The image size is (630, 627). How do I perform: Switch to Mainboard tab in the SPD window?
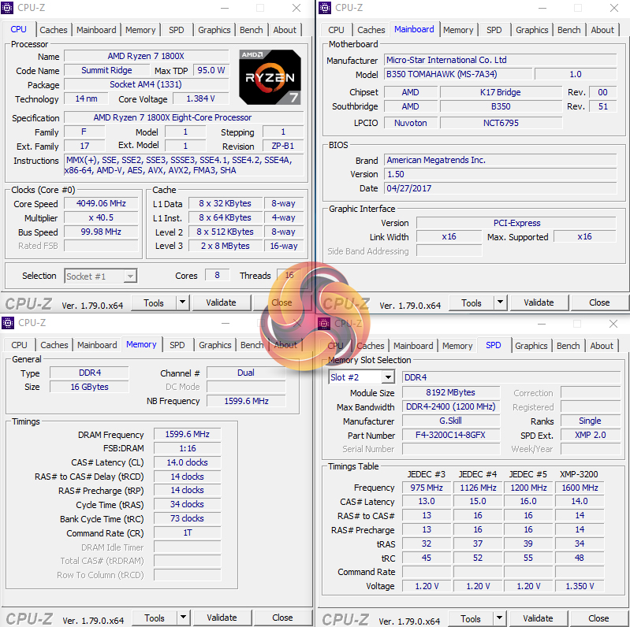coord(413,346)
